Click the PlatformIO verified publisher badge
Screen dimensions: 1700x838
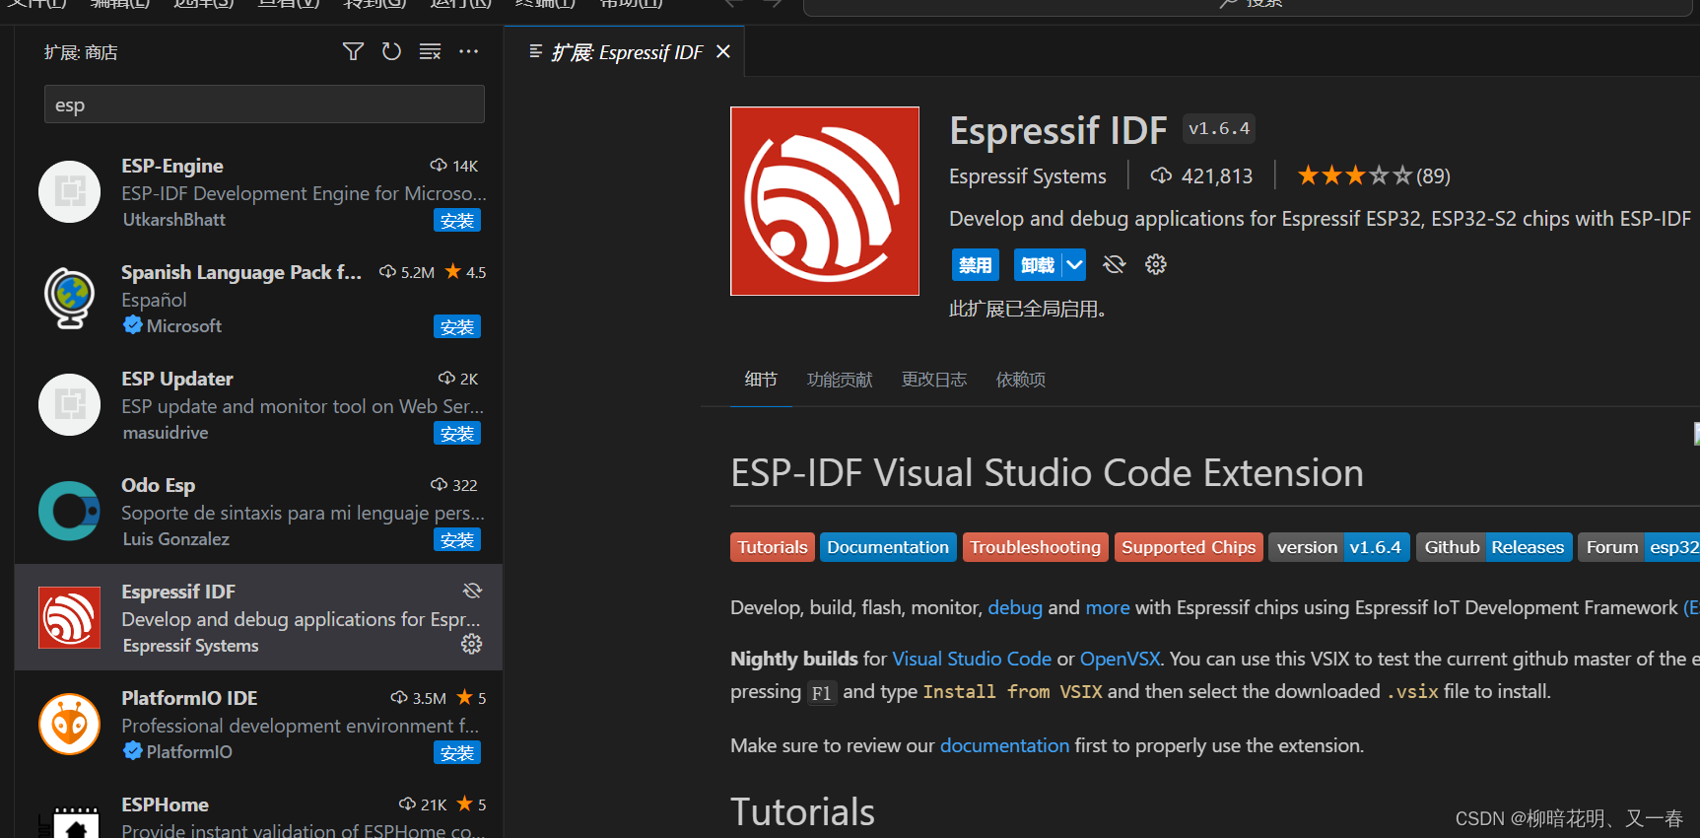[133, 751]
